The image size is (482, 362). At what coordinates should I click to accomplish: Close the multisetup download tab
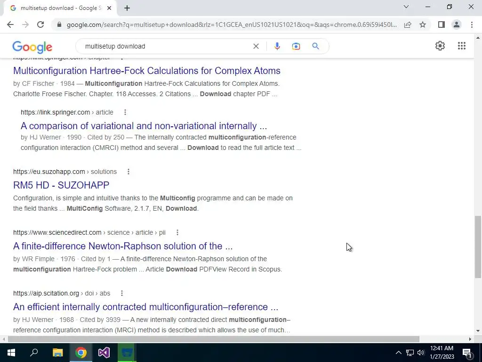pos(109,8)
